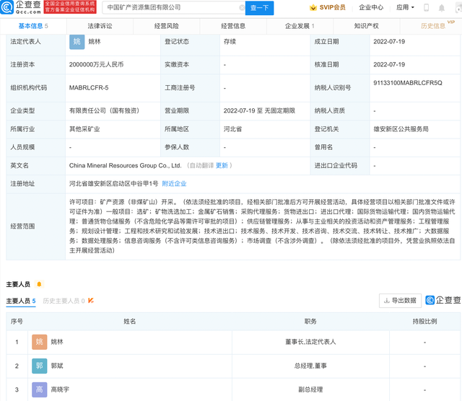The image size is (462, 401).
Task: Open SVIP会员 membership link
Action: [332, 8]
